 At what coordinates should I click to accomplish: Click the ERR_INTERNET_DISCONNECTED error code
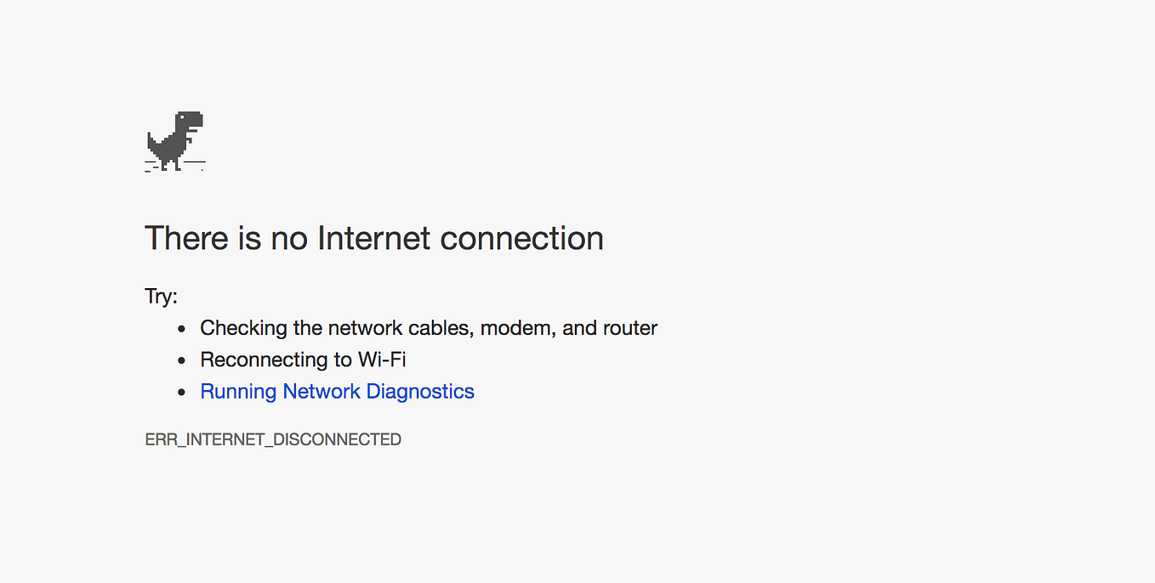[x=273, y=439]
